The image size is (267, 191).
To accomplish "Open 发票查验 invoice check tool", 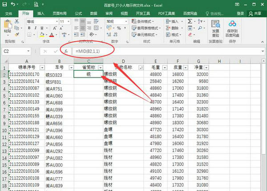I will click(215, 27).
